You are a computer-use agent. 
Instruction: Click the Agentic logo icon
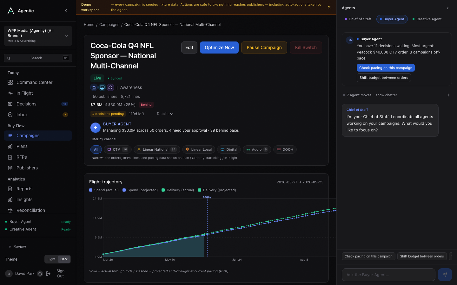pyautogui.click(x=11, y=11)
